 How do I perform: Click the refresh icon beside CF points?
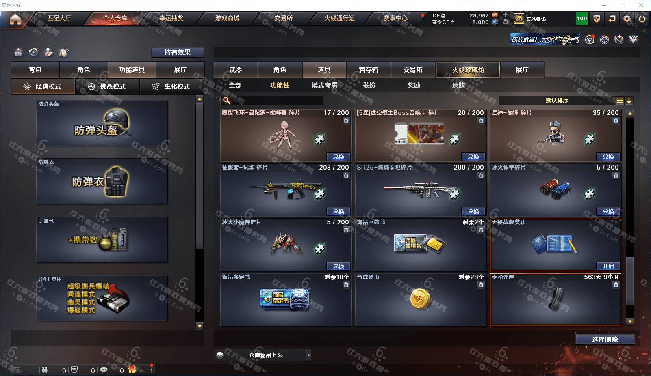(x=506, y=22)
